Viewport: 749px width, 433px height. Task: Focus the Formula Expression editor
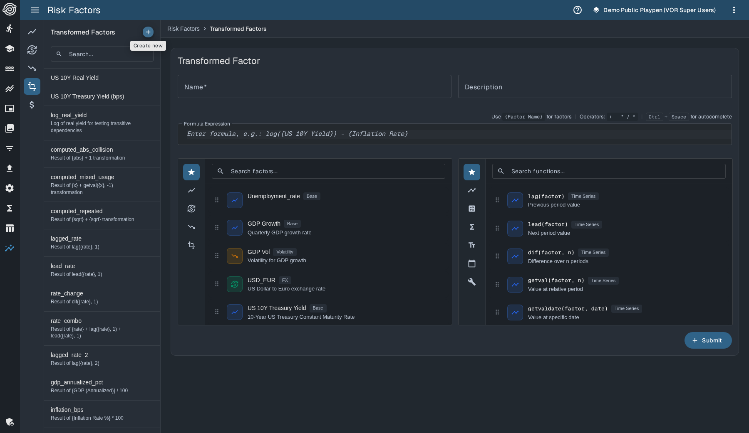(x=454, y=134)
